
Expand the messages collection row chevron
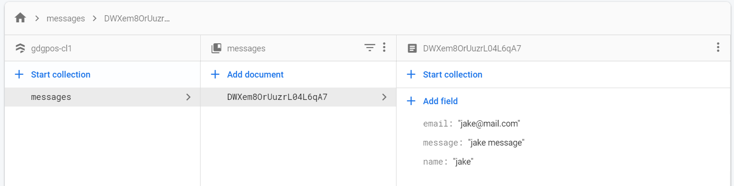point(188,97)
